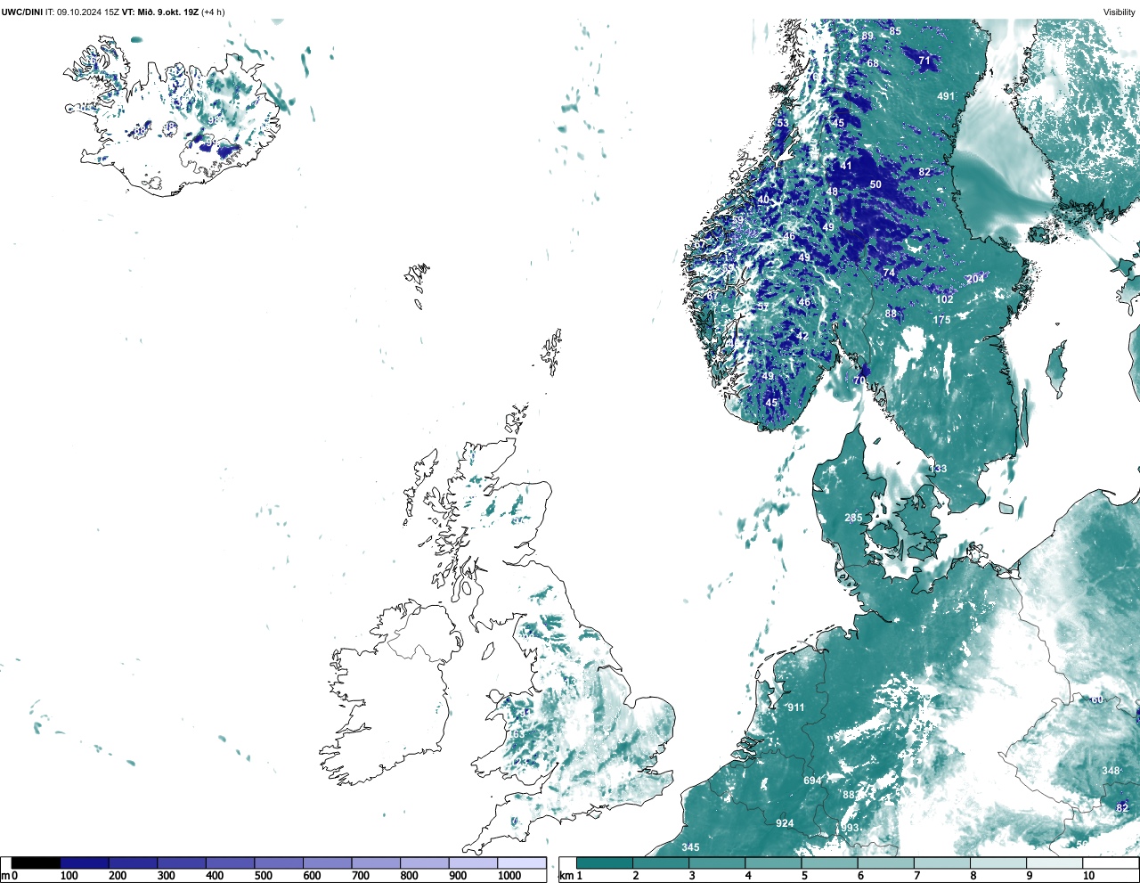Select the '09.10.2024 15Z' initial time text
The width and height of the screenshot is (1140, 883).
(88, 12)
